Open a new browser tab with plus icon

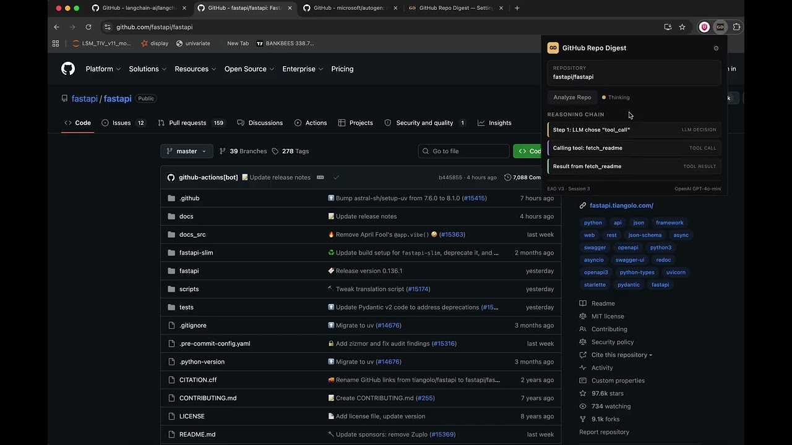point(517,8)
